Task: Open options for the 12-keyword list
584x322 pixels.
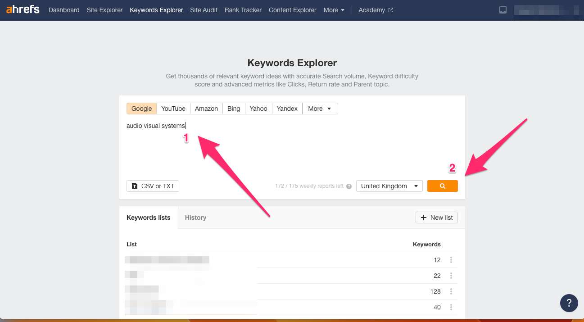Action: pyautogui.click(x=451, y=260)
